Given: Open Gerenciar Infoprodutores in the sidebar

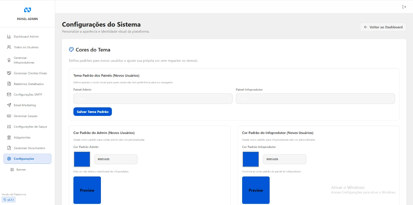Looking at the screenshot, I should point(24,60).
